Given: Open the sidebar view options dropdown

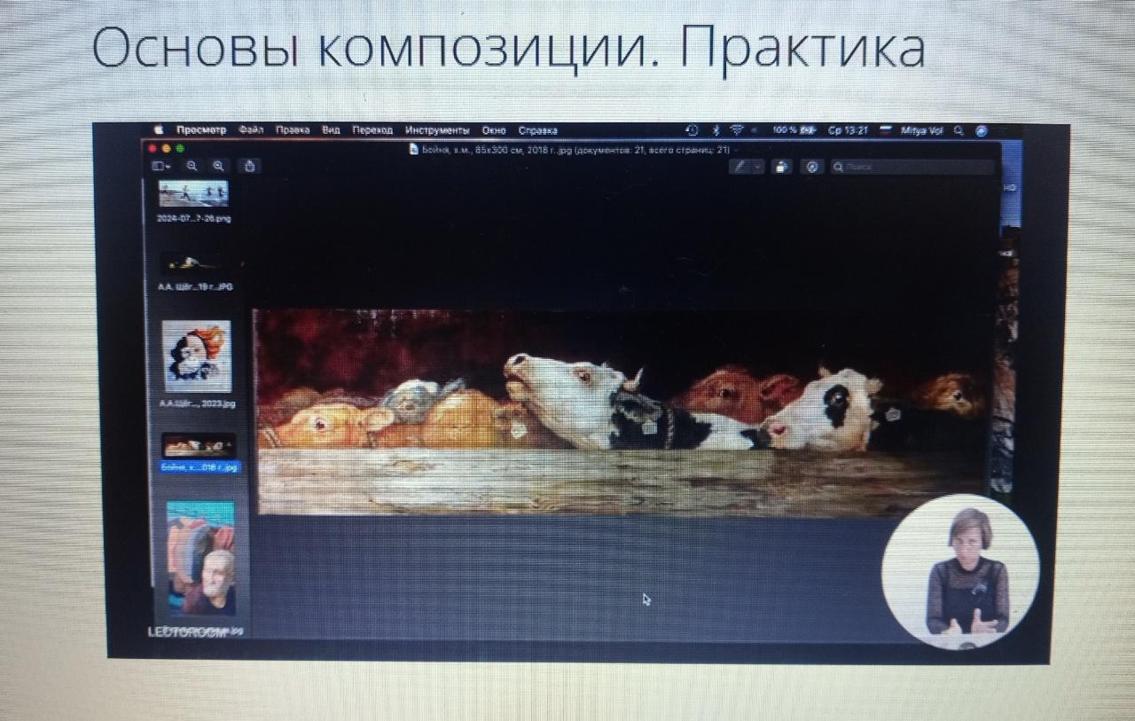Looking at the screenshot, I should (161, 166).
